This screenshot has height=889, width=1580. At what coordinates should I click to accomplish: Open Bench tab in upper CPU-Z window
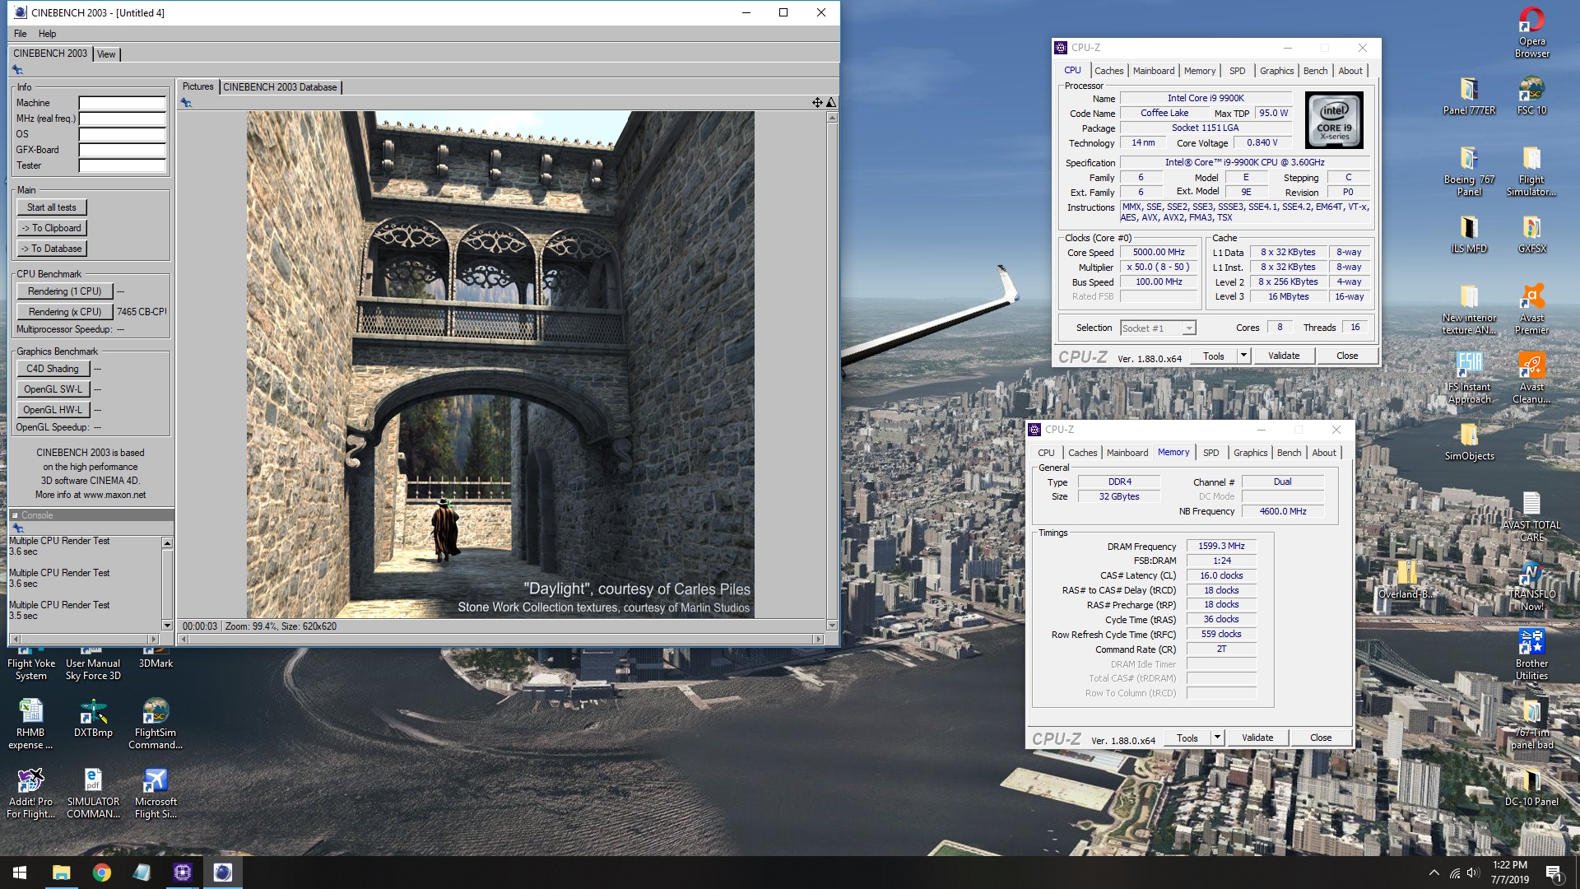[1315, 71]
